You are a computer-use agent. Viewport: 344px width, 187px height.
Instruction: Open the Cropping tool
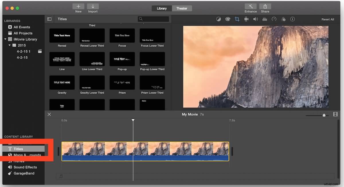237,19
